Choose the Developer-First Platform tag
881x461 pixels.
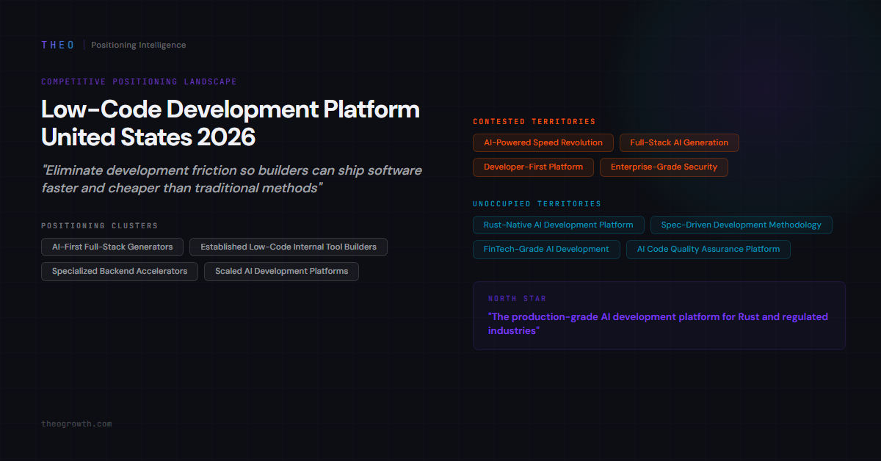point(534,167)
